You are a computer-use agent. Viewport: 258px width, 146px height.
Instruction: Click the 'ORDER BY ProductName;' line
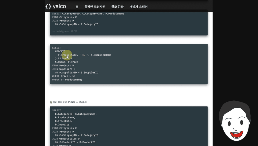point(67,80)
